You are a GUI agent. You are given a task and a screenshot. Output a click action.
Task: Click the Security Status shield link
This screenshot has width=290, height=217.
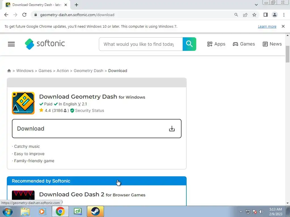coord(87,110)
